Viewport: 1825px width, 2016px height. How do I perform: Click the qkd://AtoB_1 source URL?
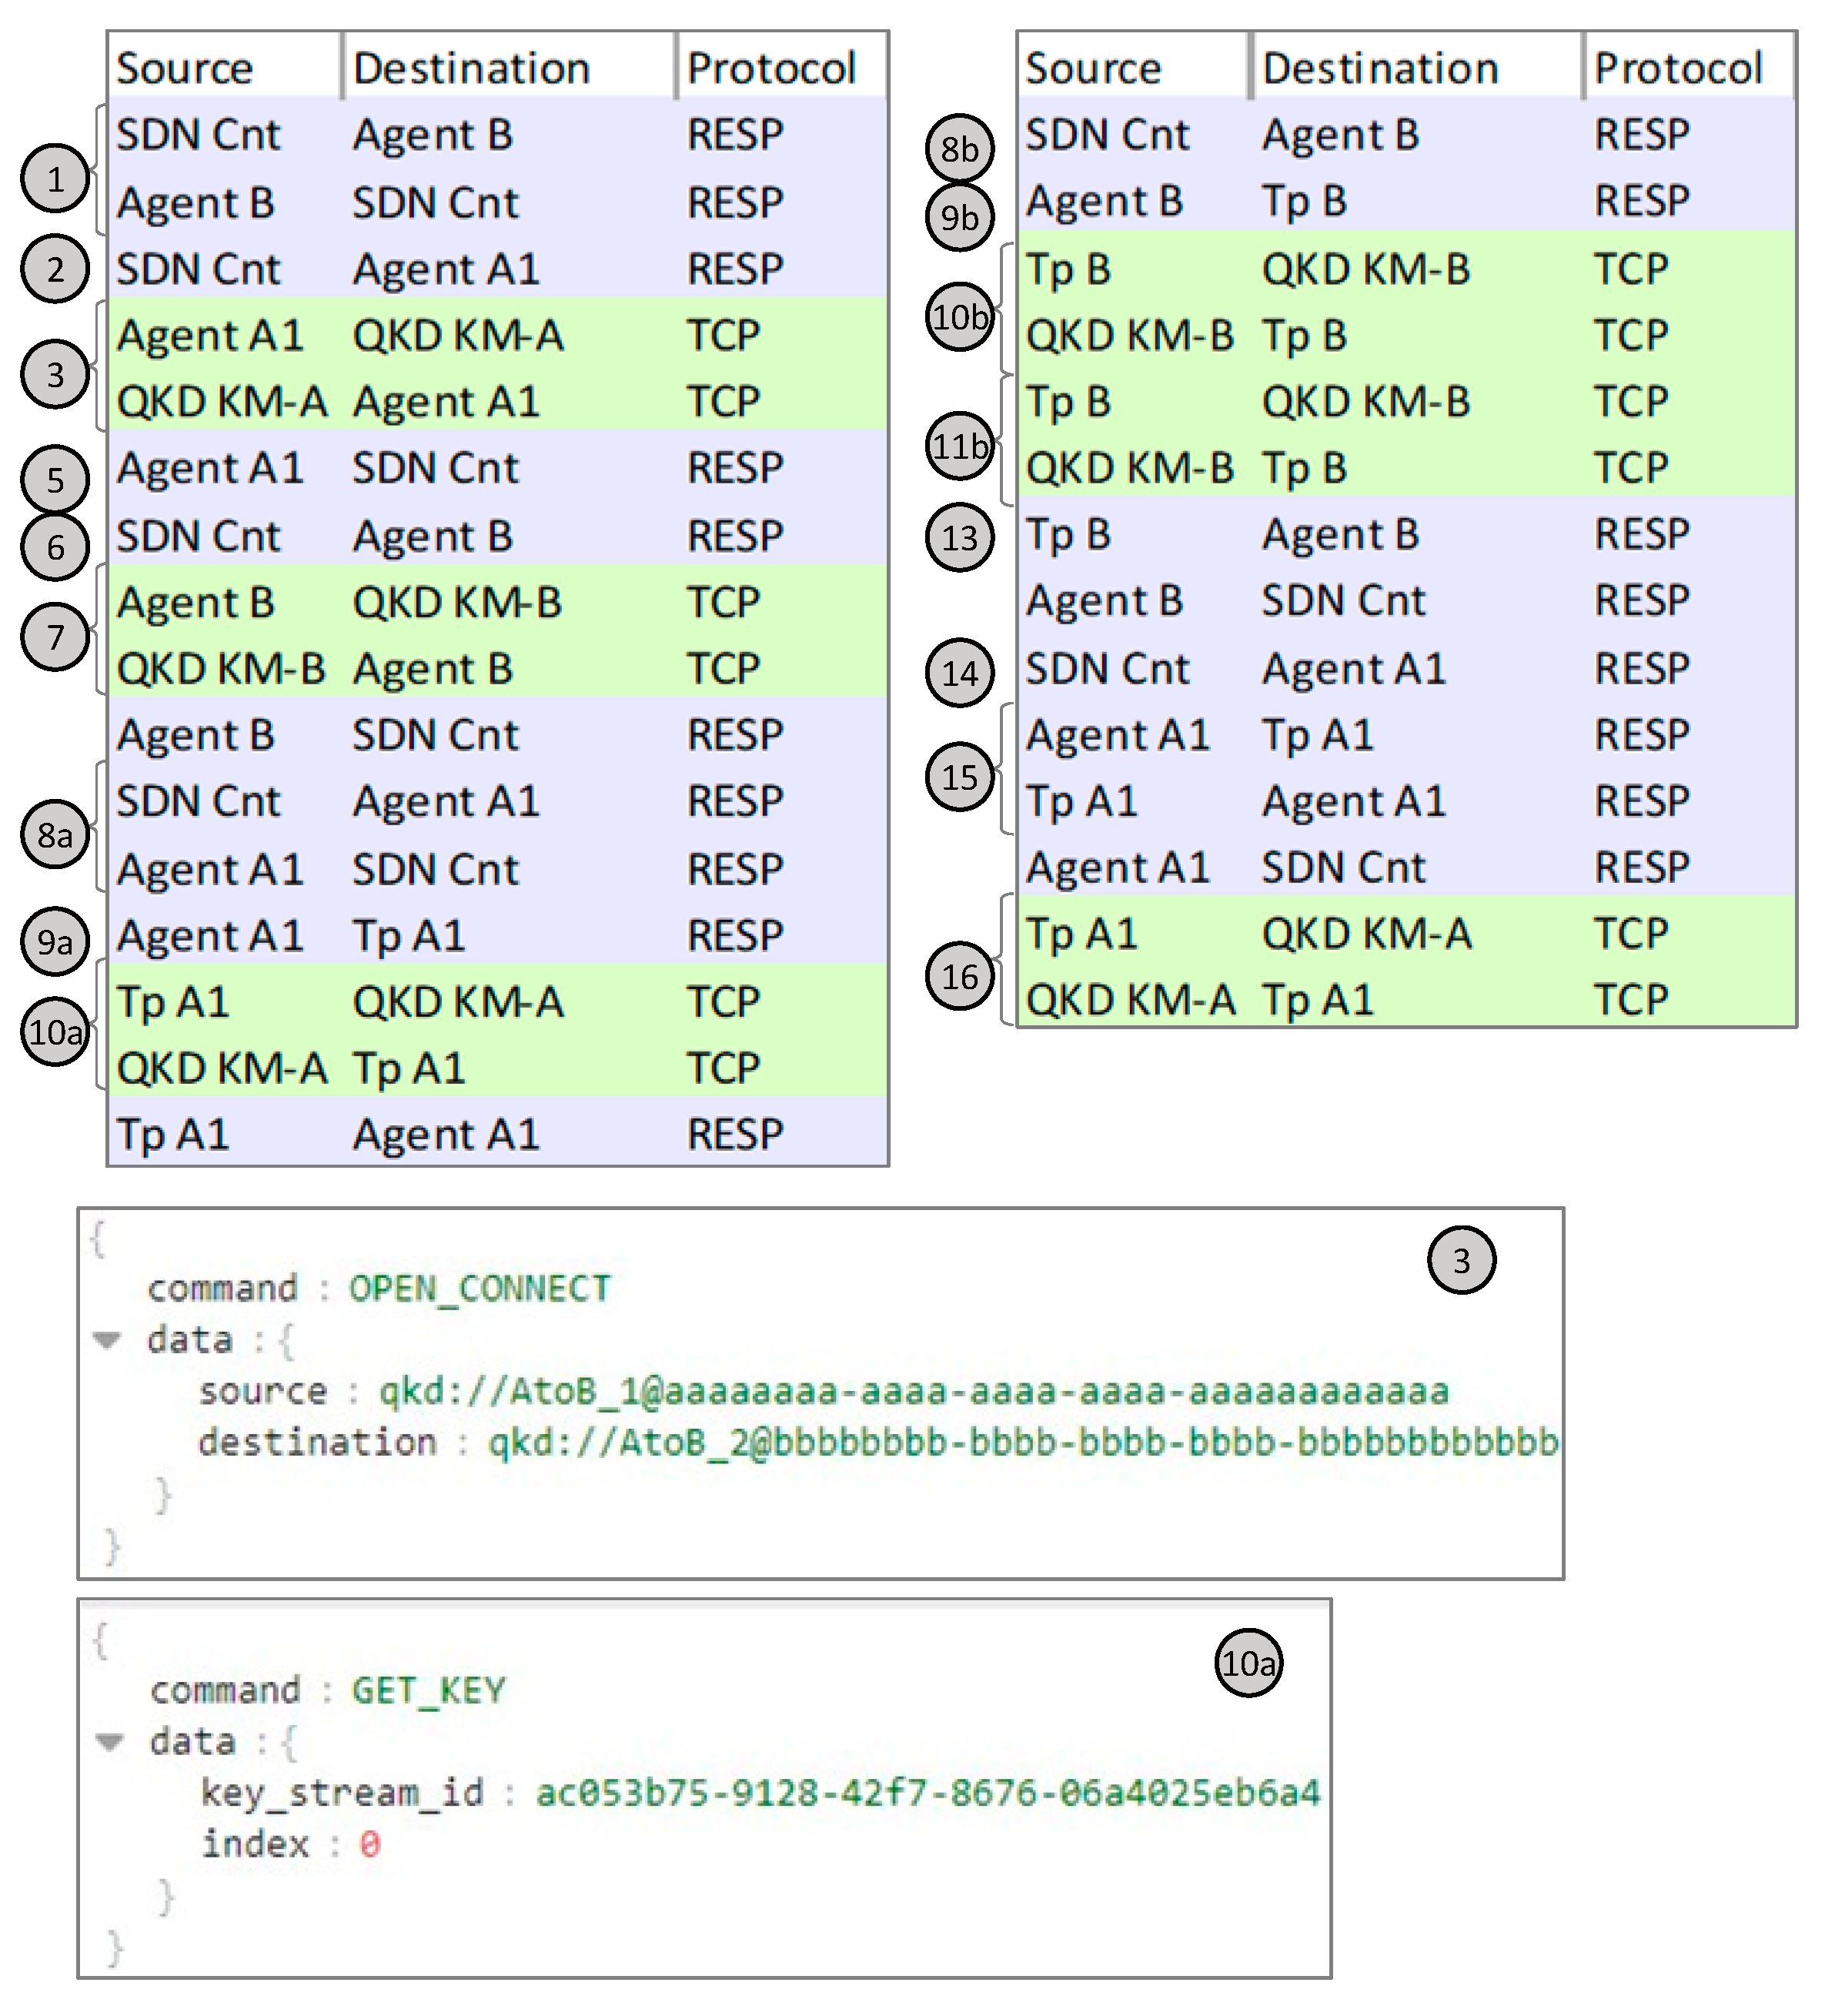coord(912,1390)
